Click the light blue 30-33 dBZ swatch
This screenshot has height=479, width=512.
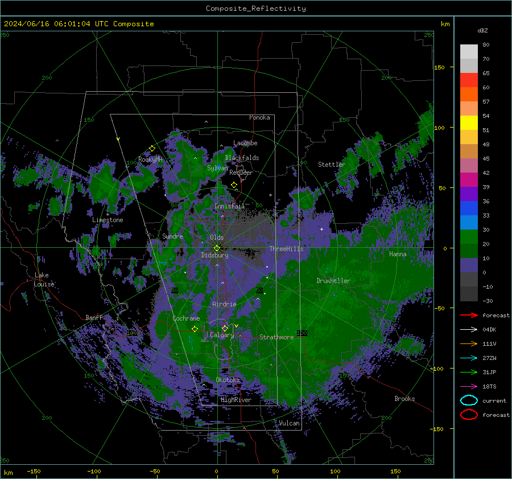coord(469,223)
